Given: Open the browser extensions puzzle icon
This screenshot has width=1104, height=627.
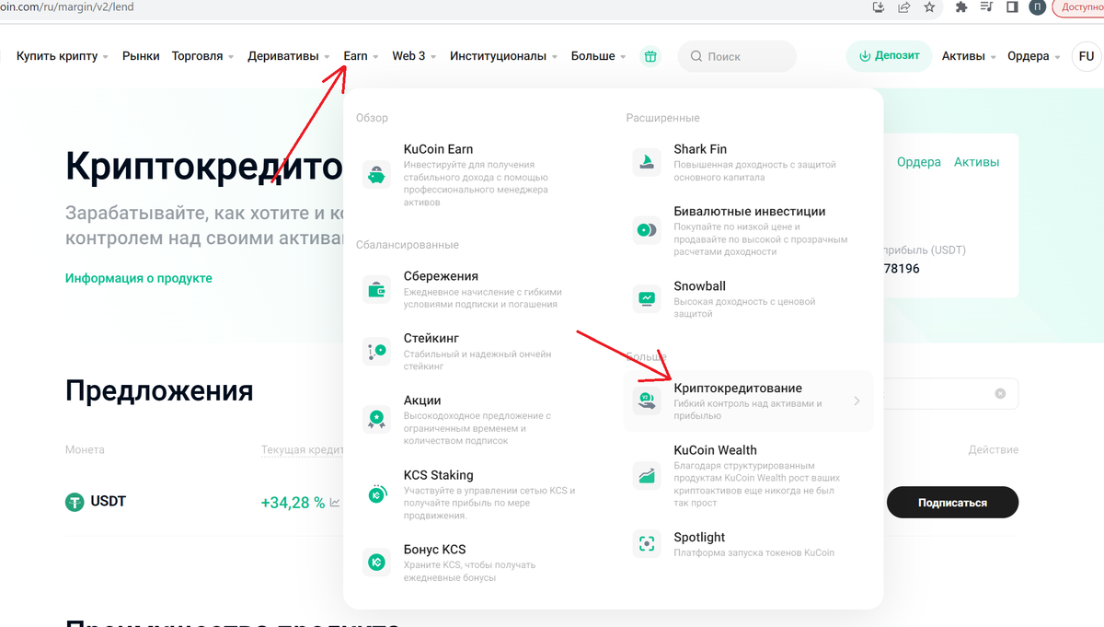Looking at the screenshot, I should 961,7.
